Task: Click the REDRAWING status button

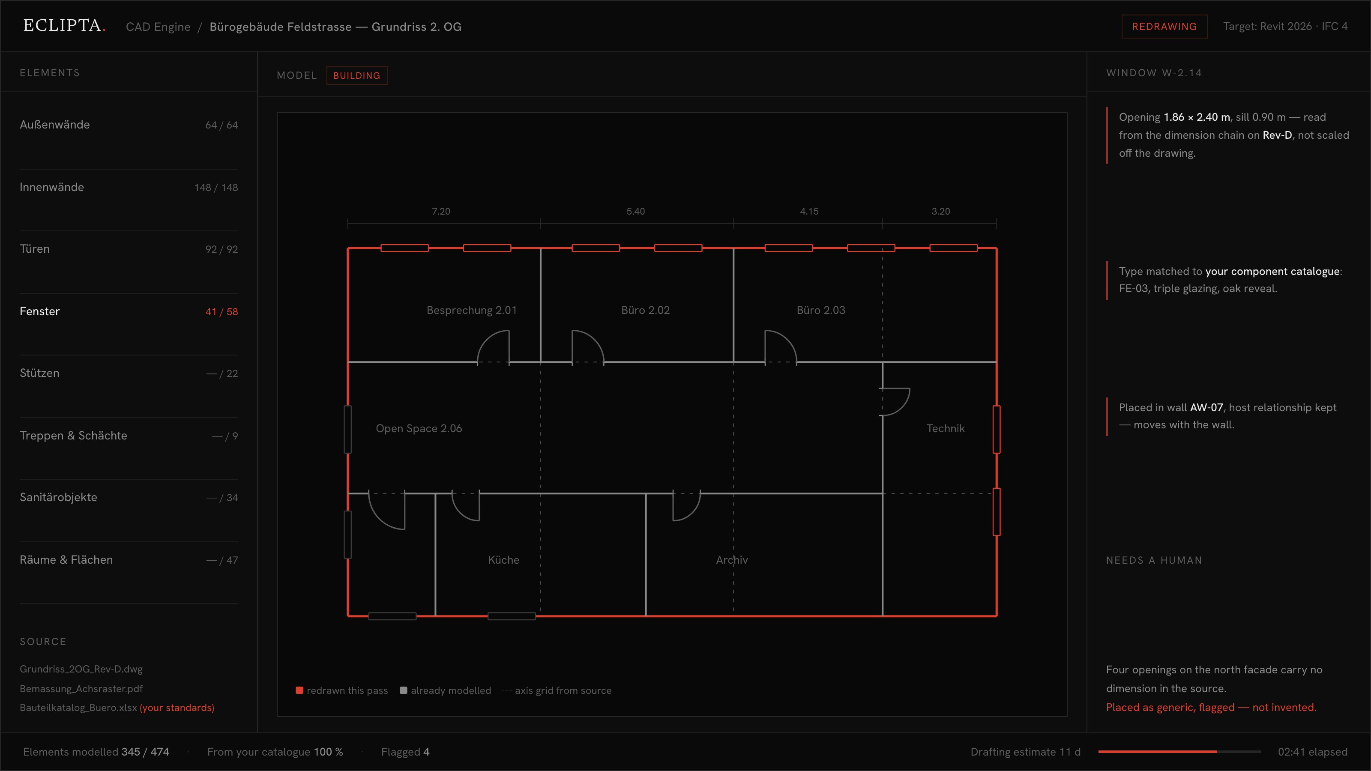Action: tap(1164, 27)
